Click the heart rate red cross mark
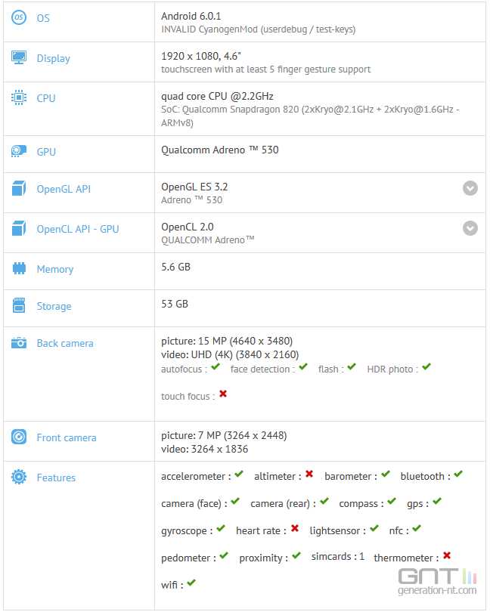 pos(295,528)
